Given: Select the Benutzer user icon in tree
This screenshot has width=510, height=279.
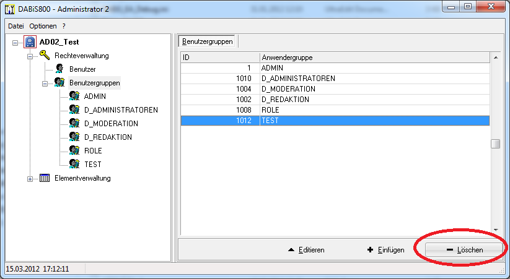Looking at the screenshot, I should (x=59, y=69).
